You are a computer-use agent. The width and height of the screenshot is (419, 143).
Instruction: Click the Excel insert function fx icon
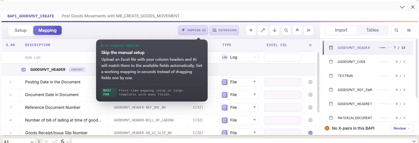(x=63, y=141)
